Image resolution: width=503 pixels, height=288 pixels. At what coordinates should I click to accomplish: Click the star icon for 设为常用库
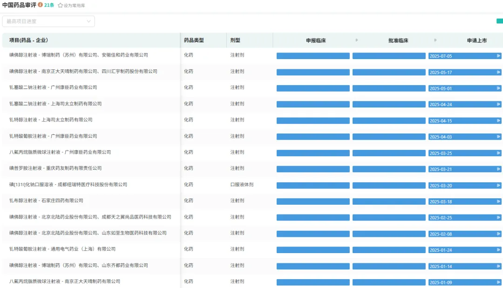click(x=60, y=5)
